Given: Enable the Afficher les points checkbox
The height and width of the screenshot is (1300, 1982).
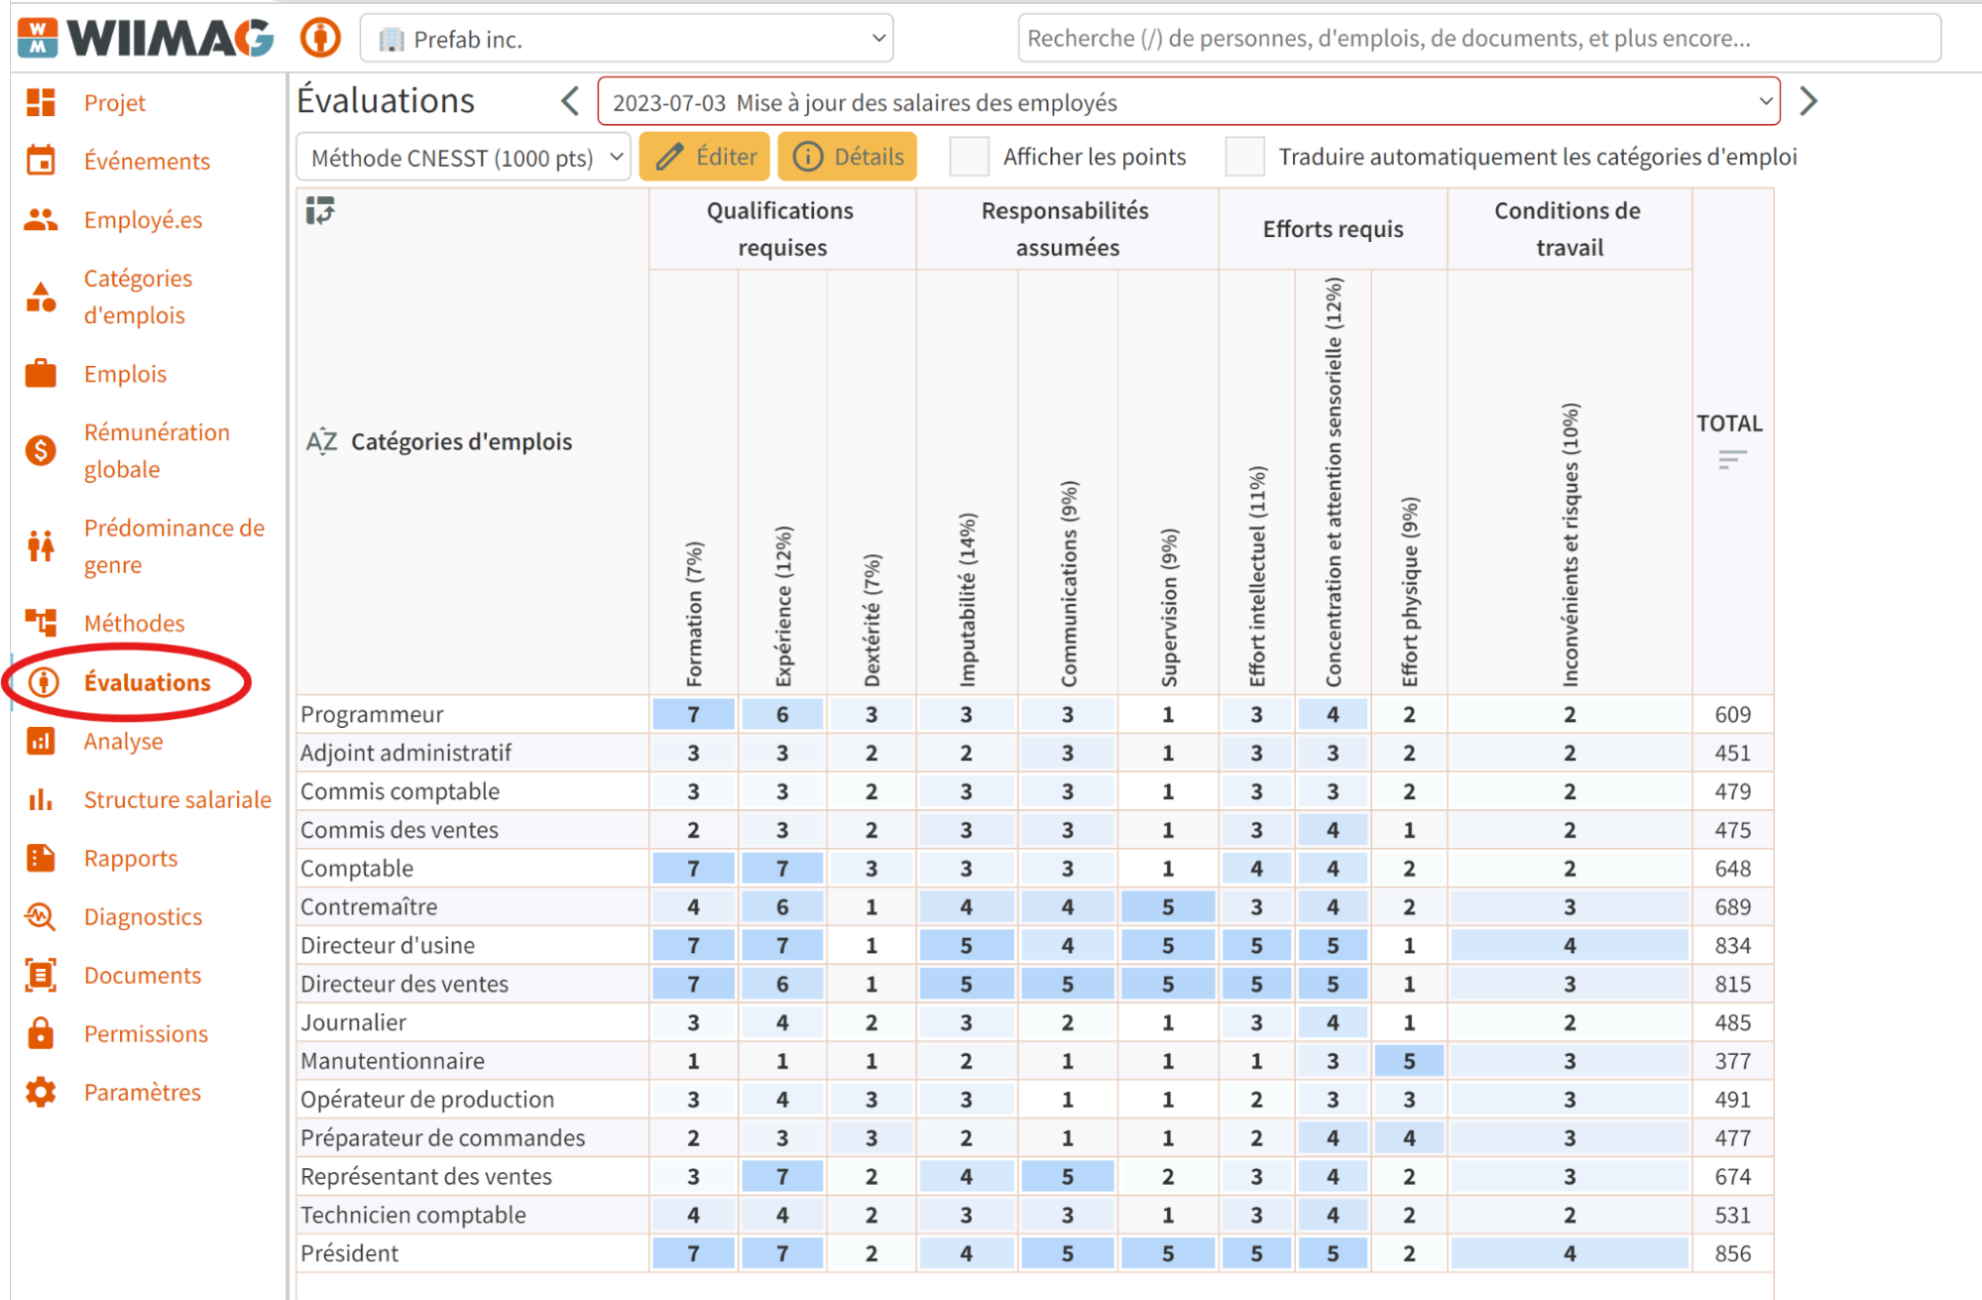Looking at the screenshot, I should [969, 157].
